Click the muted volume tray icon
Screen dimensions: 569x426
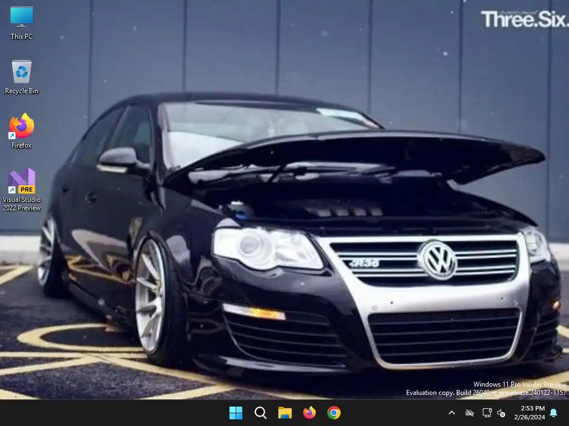[501, 413]
